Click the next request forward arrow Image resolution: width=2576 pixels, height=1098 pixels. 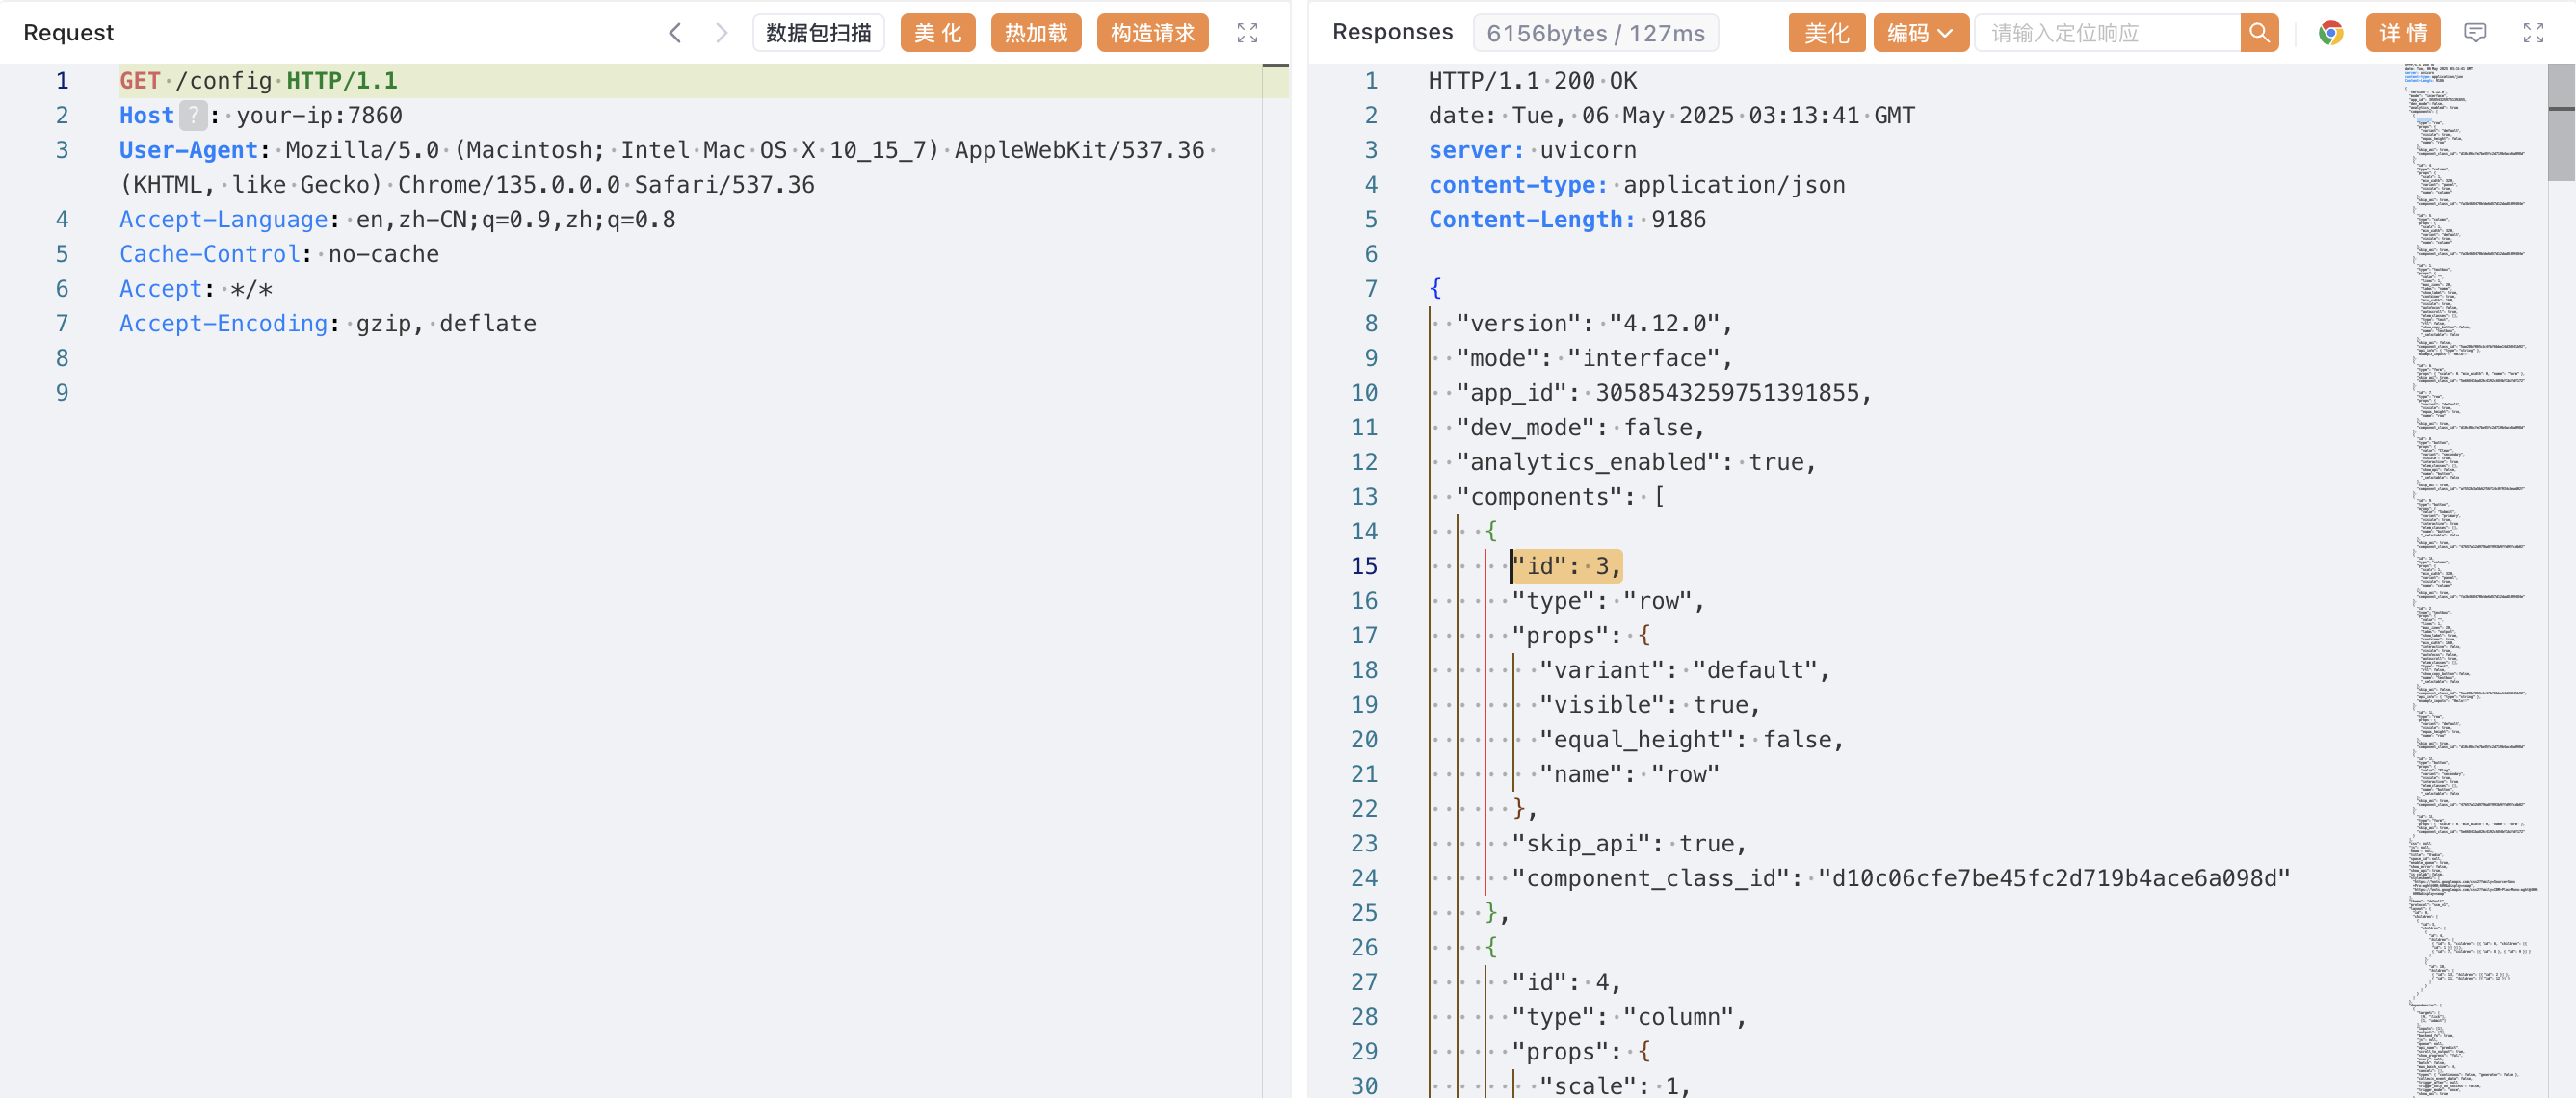click(x=721, y=33)
